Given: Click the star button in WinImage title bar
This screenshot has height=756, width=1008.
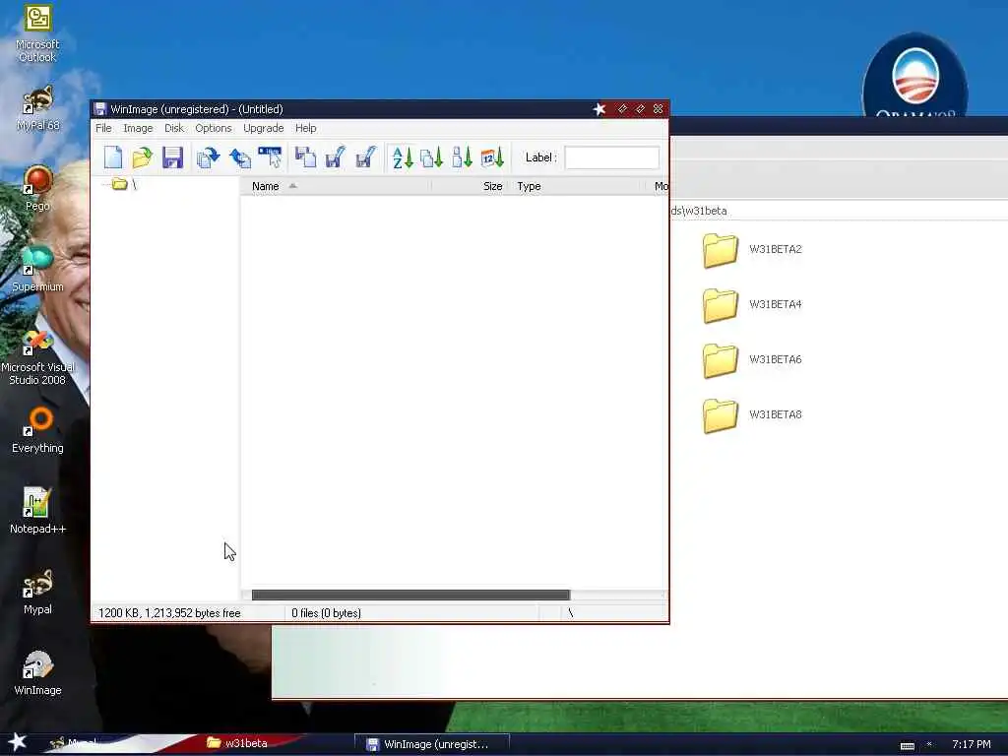Looking at the screenshot, I should pos(599,109).
